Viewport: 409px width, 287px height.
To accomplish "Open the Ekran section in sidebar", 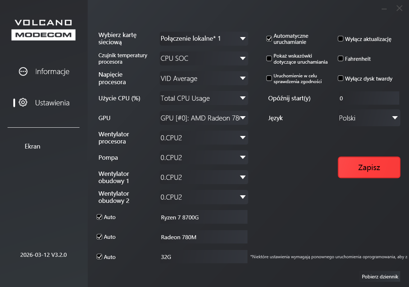I will point(32,146).
